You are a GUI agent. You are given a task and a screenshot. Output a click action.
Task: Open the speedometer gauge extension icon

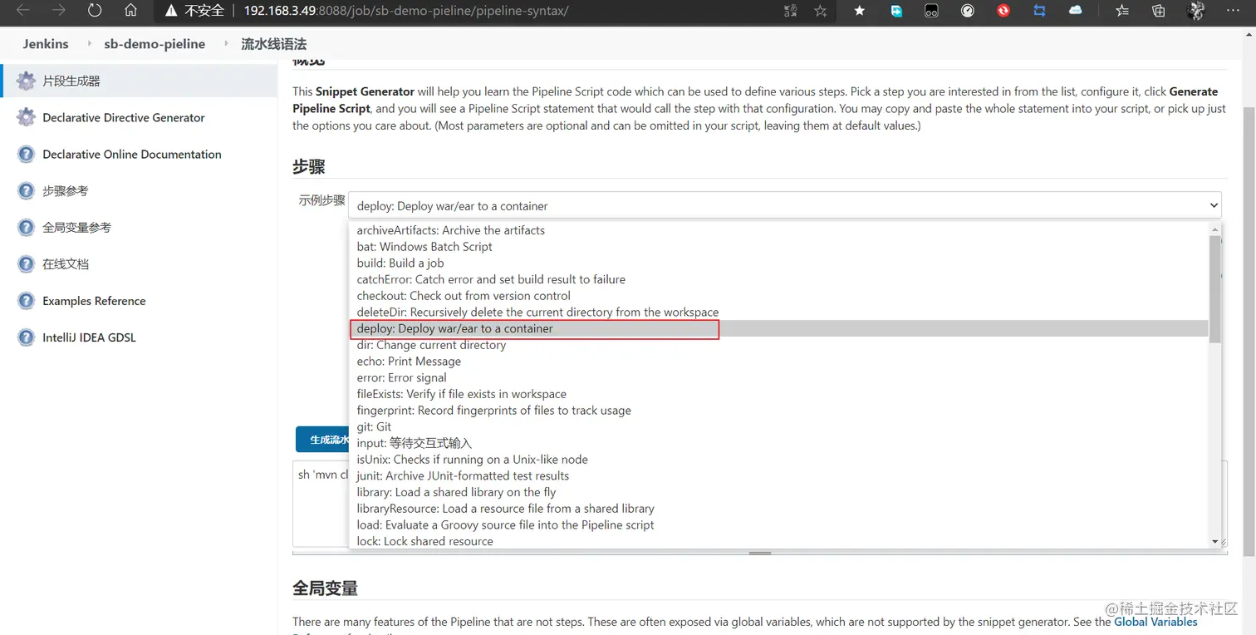point(968,11)
